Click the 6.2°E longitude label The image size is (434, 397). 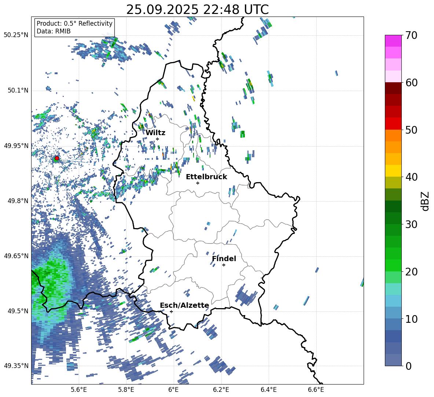[x=221, y=390]
